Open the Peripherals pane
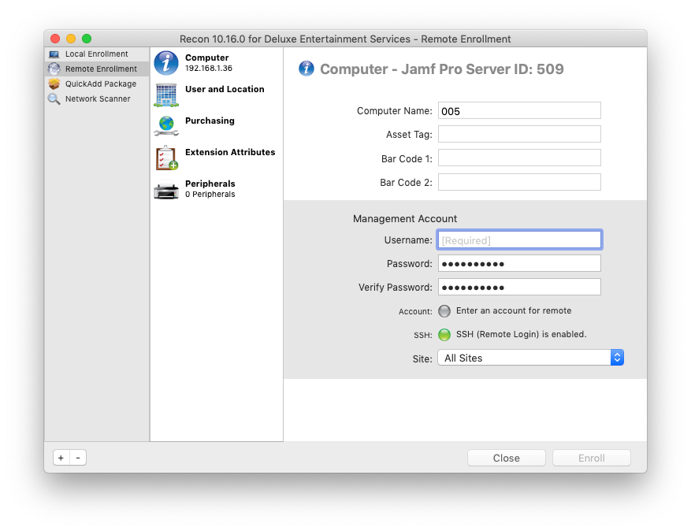 coord(217,189)
